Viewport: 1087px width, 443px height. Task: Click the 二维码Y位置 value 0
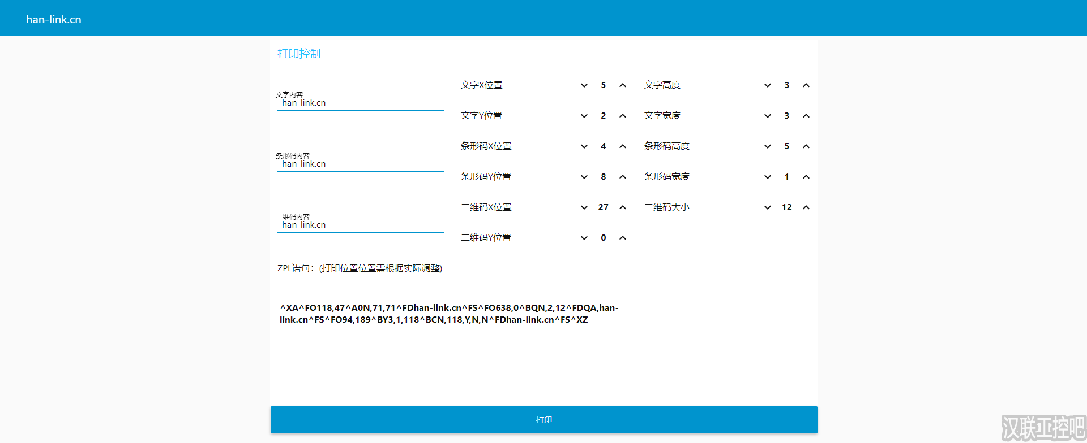click(x=604, y=238)
